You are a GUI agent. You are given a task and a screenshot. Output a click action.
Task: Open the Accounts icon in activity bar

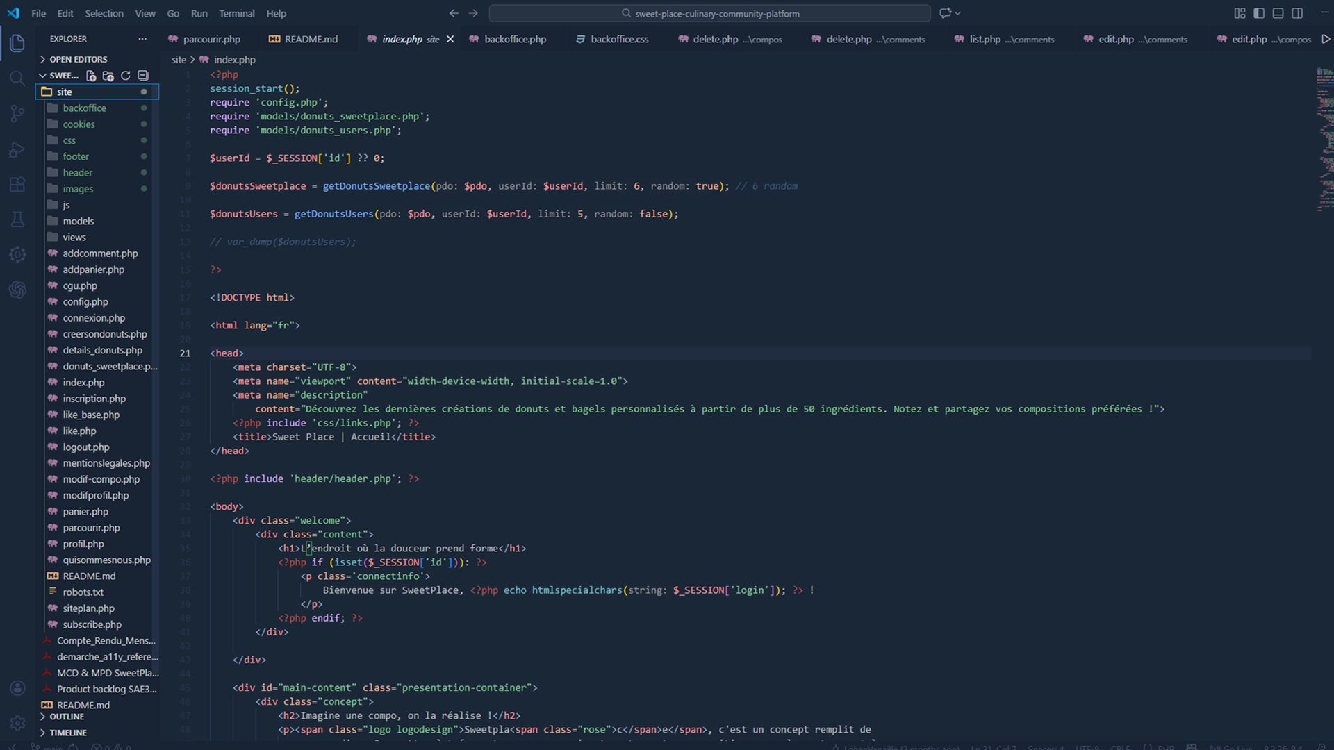pyautogui.click(x=17, y=687)
